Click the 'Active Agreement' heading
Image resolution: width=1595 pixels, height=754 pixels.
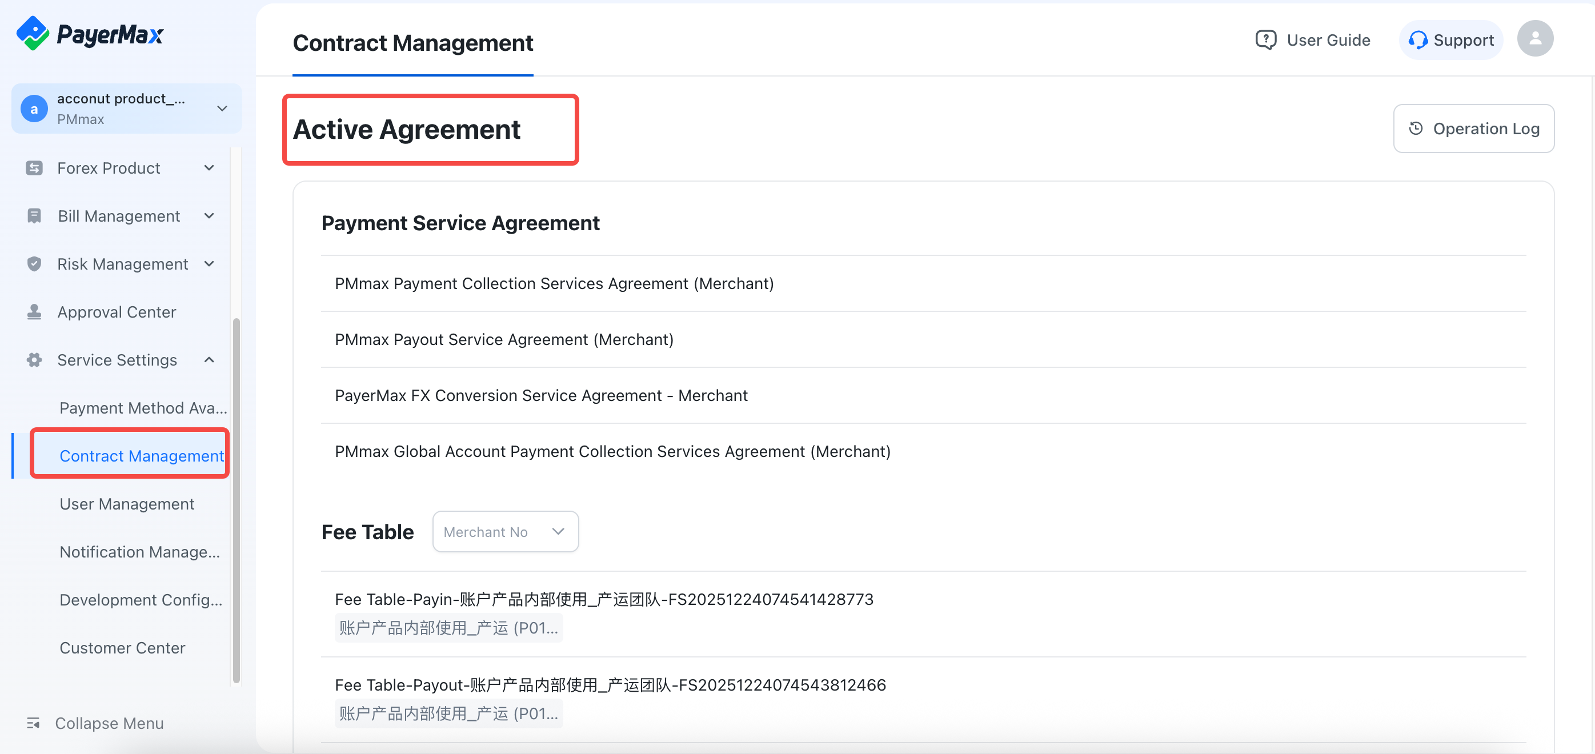(407, 130)
